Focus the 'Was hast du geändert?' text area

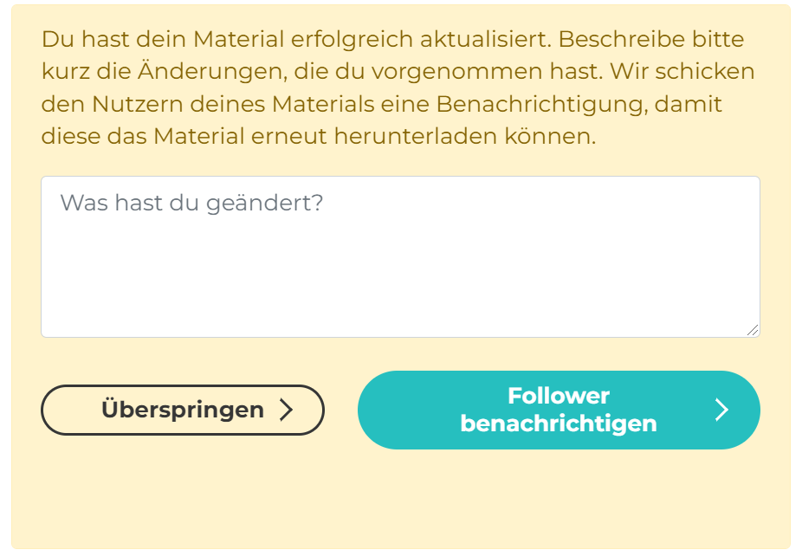(x=400, y=257)
